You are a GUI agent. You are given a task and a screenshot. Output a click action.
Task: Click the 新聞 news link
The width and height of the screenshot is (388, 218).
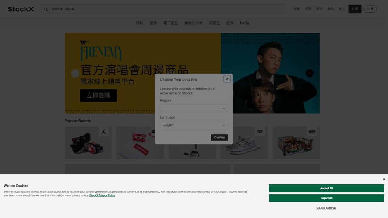[x=308, y=9]
